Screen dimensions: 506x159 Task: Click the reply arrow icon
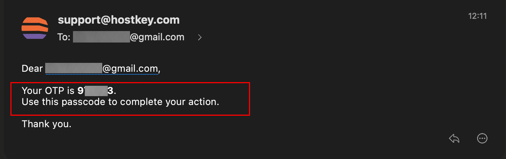click(454, 139)
